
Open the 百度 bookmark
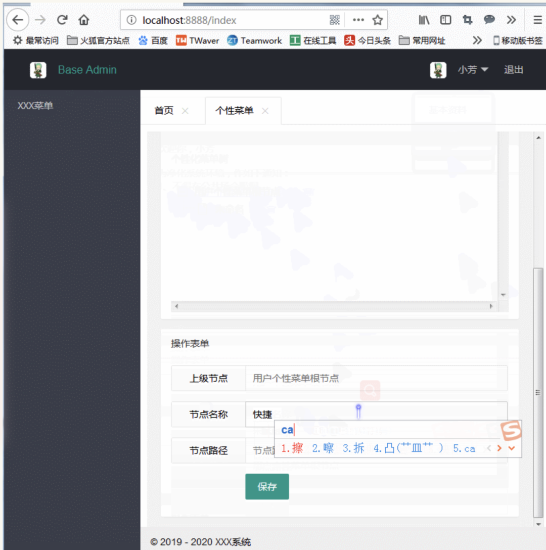pos(153,40)
